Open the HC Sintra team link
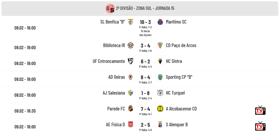 tap(174, 61)
